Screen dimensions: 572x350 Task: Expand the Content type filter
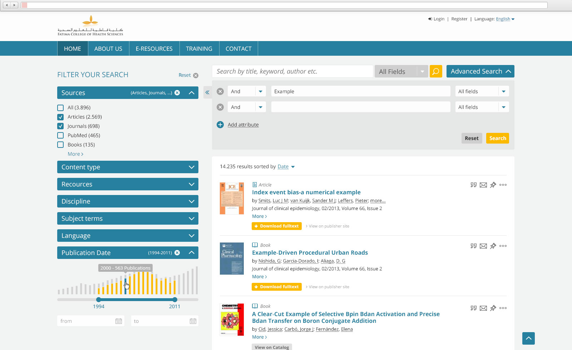click(x=128, y=167)
